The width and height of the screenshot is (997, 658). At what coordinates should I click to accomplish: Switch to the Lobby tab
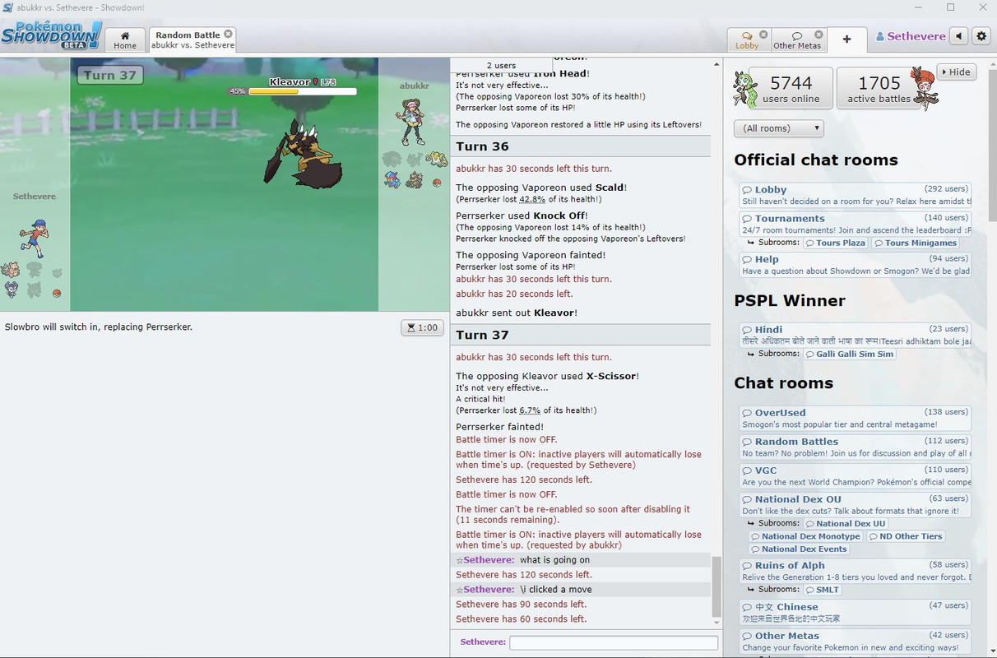point(747,39)
